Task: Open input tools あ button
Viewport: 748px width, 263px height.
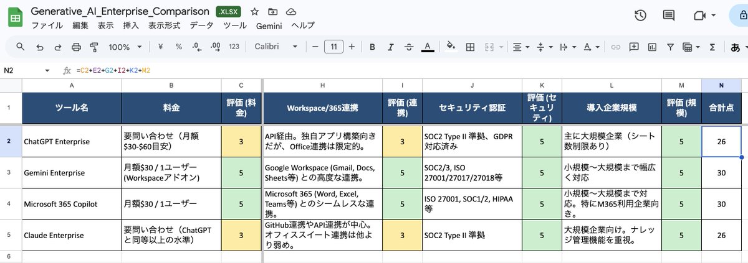Action: pyautogui.click(x=737, y=47)
